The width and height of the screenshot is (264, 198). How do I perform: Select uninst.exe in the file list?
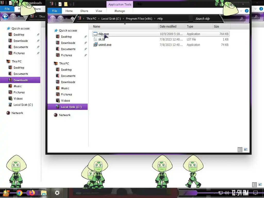tap(161, 45)
